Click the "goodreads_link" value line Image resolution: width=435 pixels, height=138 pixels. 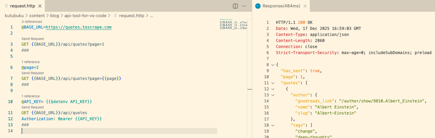point(361,101)
